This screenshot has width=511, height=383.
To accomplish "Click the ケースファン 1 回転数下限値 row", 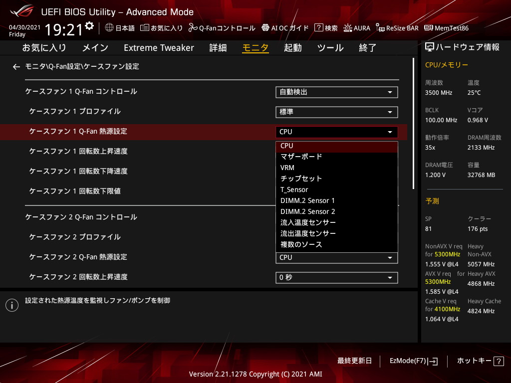I will 204,191.
